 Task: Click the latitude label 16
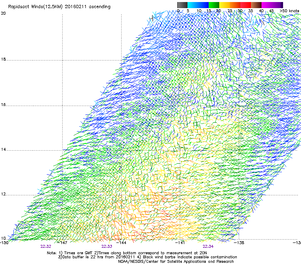pos(3,105)
